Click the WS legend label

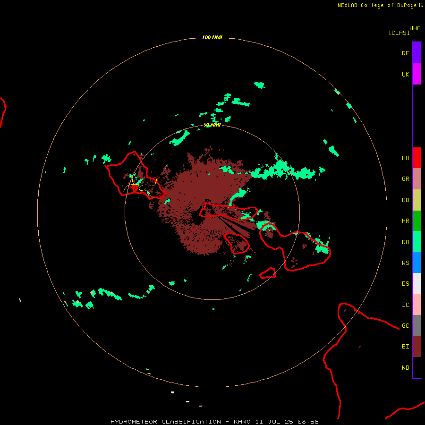(x=405, y=263)
